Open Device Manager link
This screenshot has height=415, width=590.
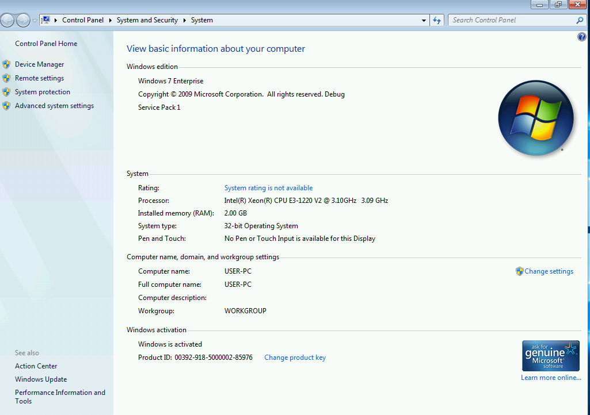tap(40, 64)
